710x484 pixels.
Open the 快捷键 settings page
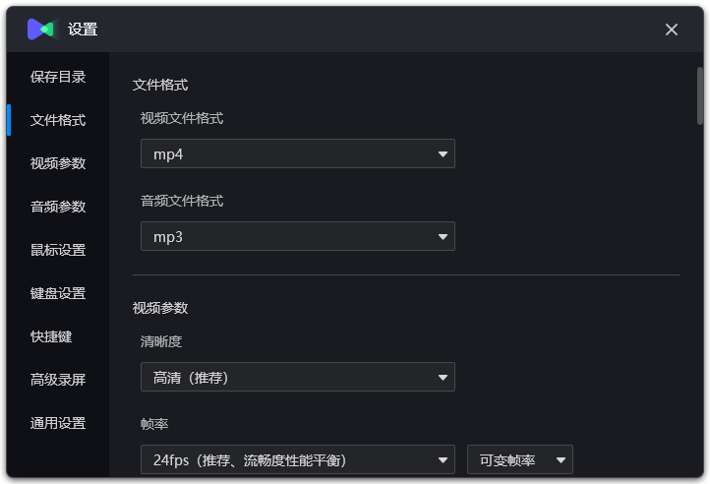pos(51,336)
